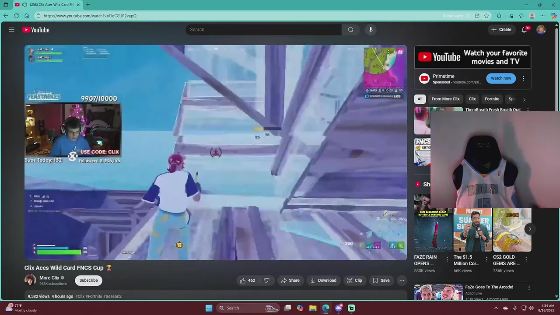Viewport: 560px width, 315px height.
Task: Click the #Season2 hashtag link
Action: coord(112,296)
